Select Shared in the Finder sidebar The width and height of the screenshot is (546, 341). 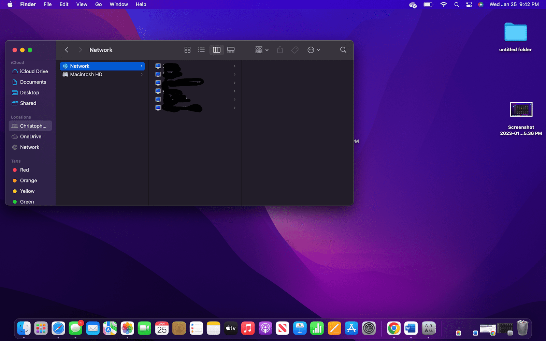(x=30, y=103)
